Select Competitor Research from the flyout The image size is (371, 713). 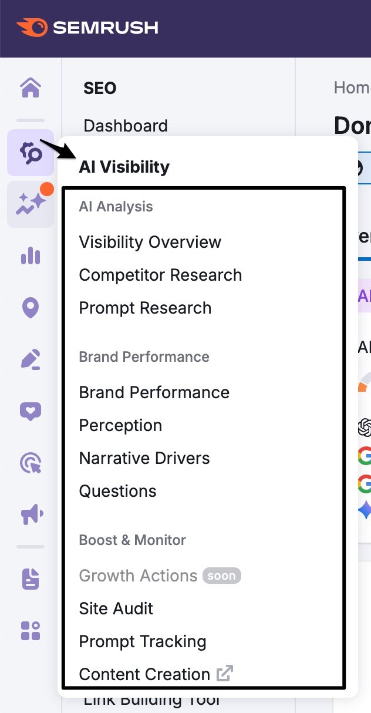pyautogui.click(x=160, y=274)
